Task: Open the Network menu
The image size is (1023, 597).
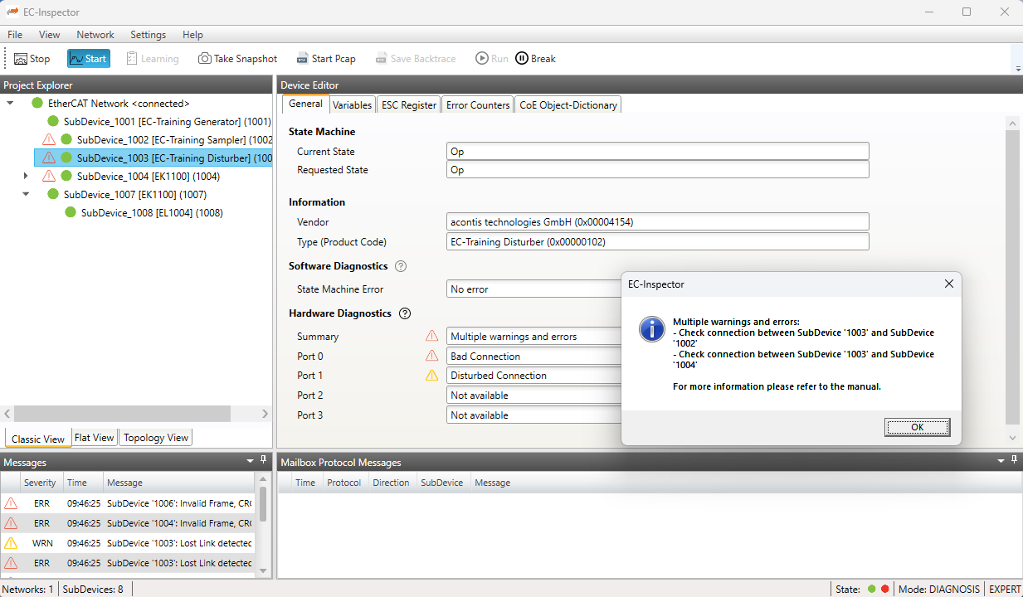Action: tap(95, 35)
